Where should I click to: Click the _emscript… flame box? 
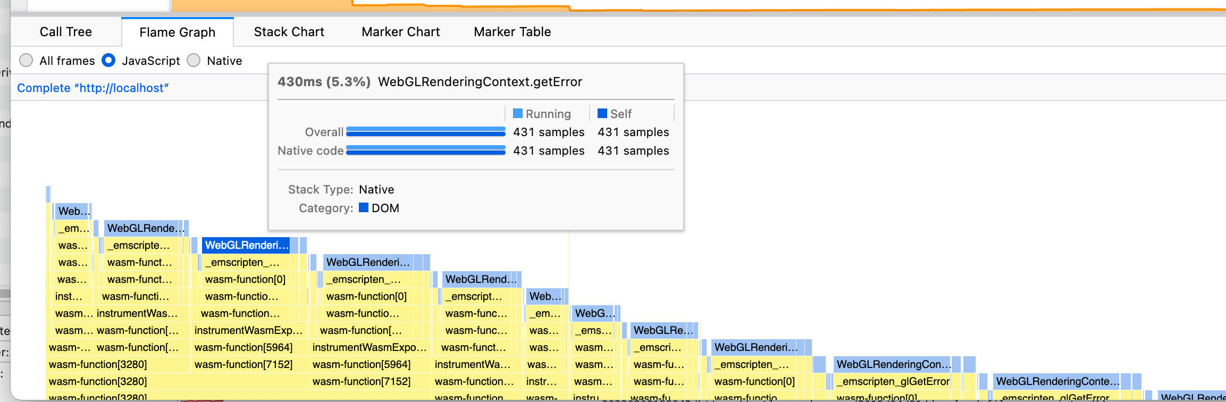(476, 296)
